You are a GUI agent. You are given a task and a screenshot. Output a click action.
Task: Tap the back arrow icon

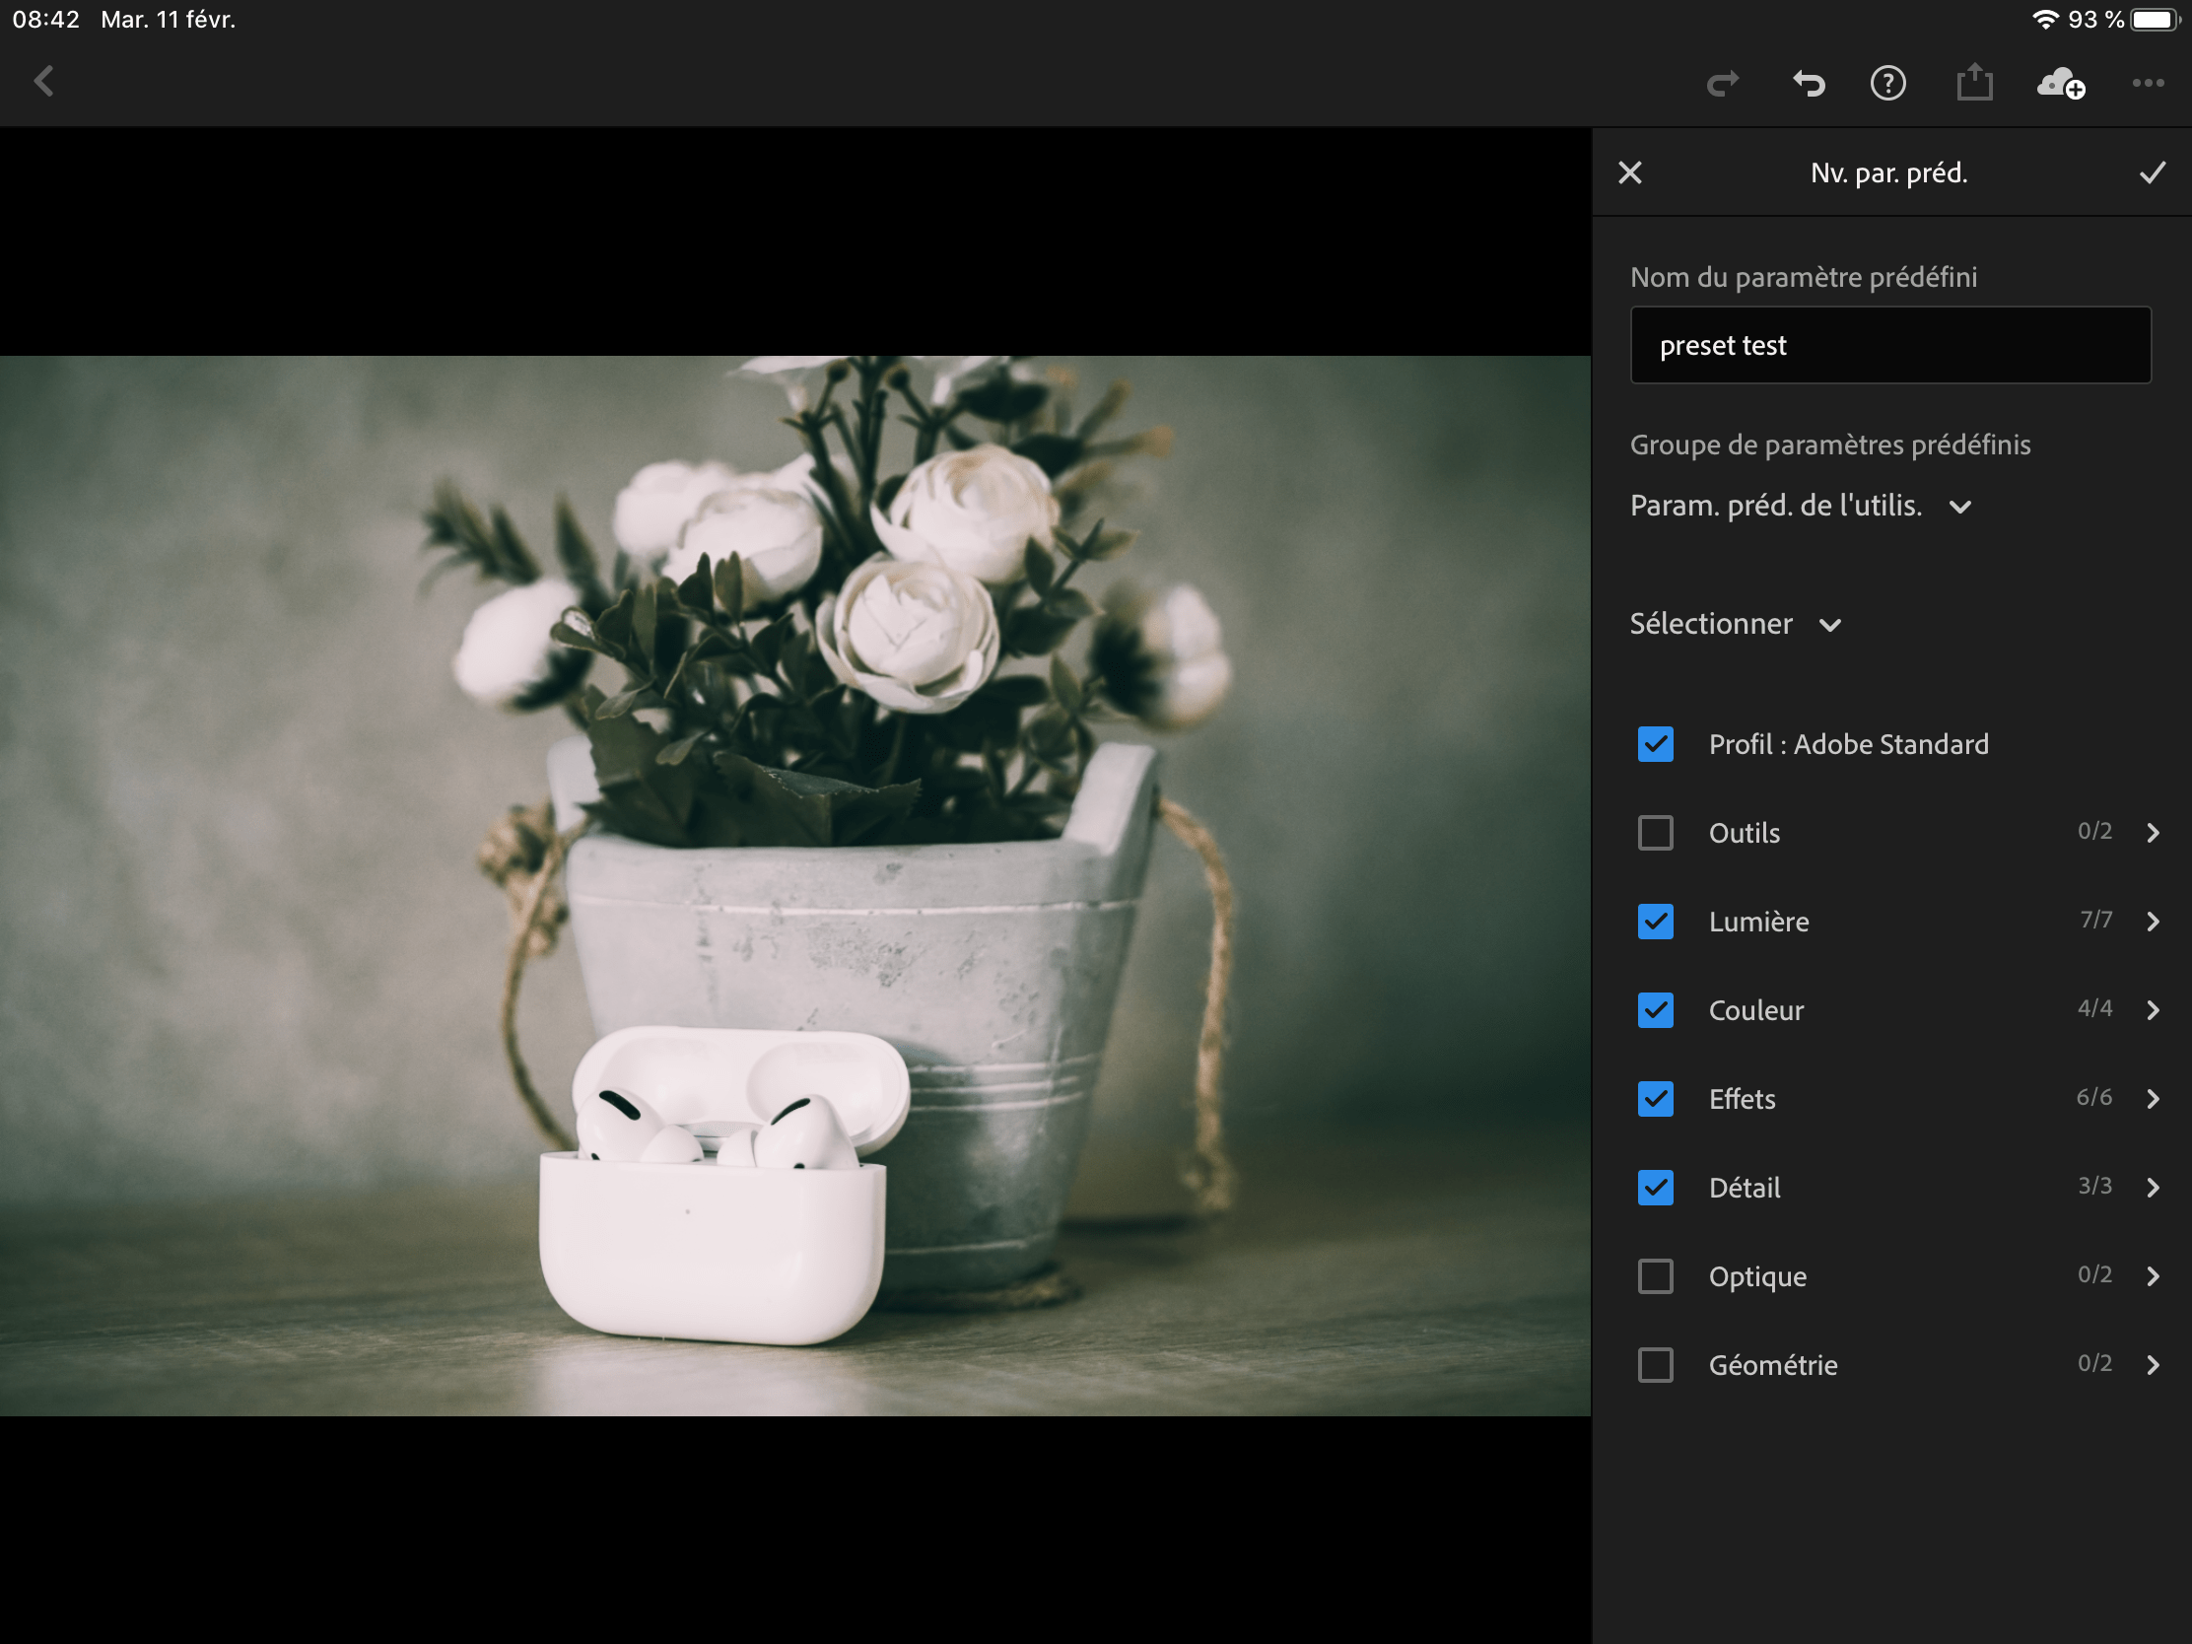[x=44, y=82]
